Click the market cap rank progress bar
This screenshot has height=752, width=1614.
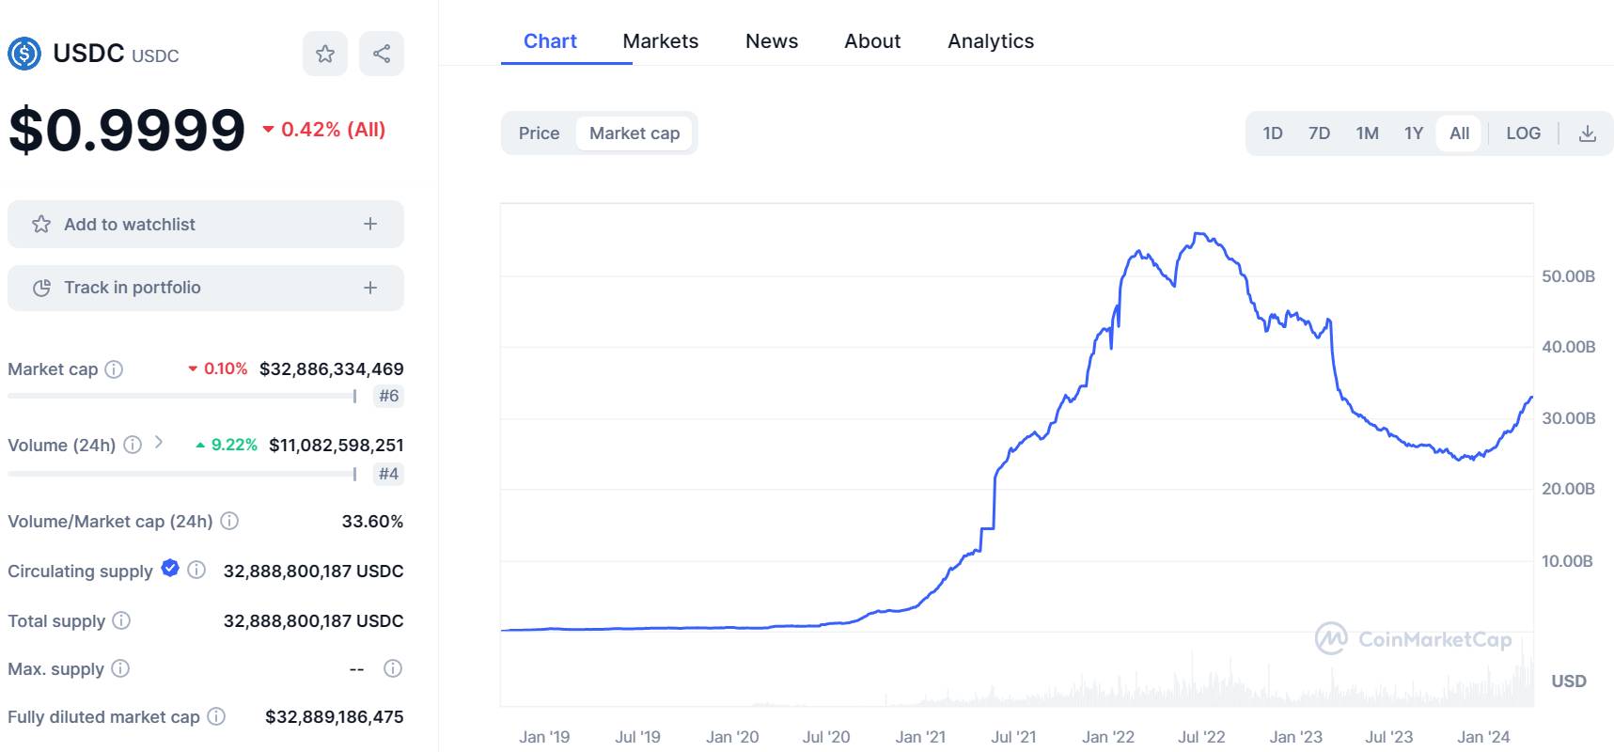click(x=182, y=397)
